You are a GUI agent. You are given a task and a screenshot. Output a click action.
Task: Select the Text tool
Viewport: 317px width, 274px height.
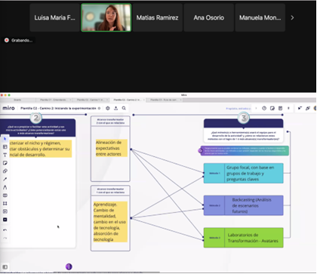click(x=5, y=155)
